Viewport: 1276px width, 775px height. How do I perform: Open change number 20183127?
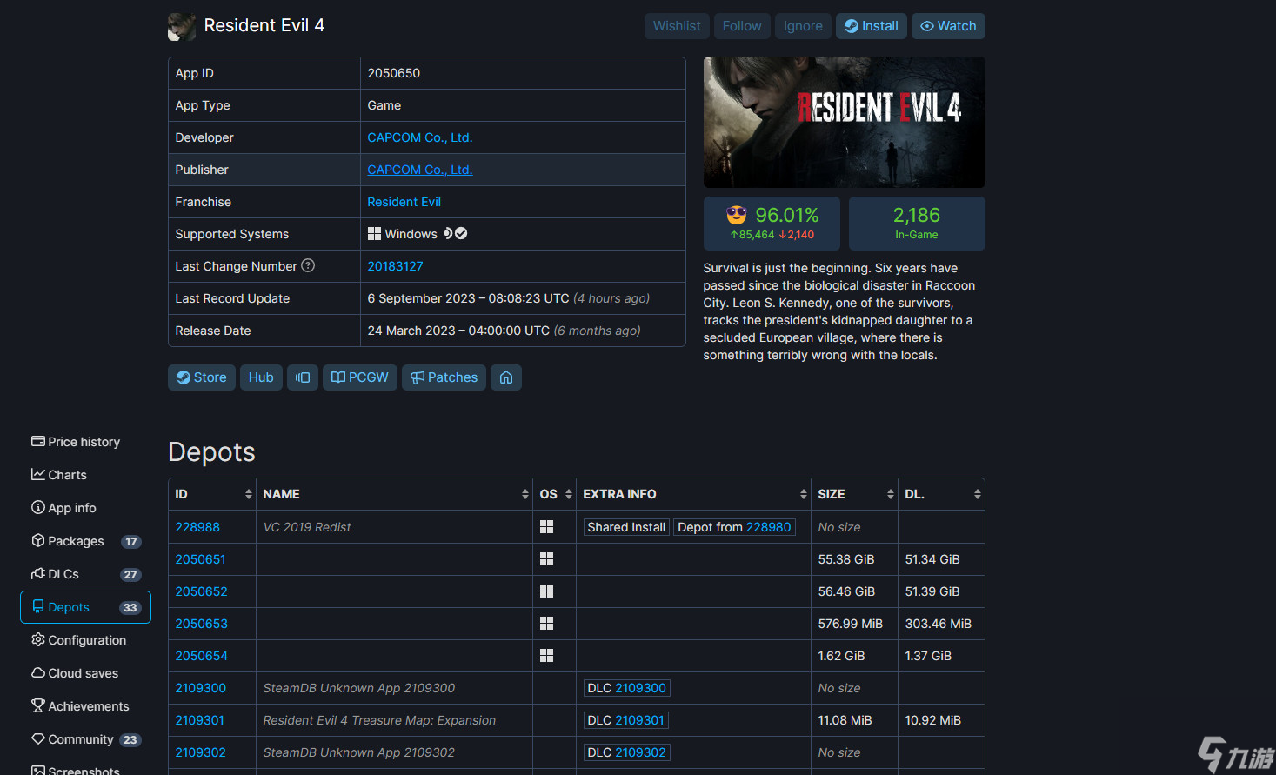pos(395,266)
